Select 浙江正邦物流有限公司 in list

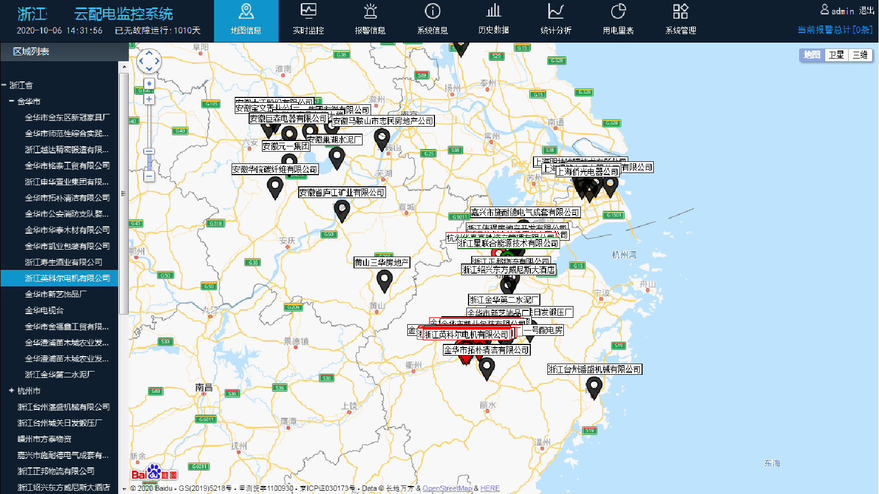[55, 471]
